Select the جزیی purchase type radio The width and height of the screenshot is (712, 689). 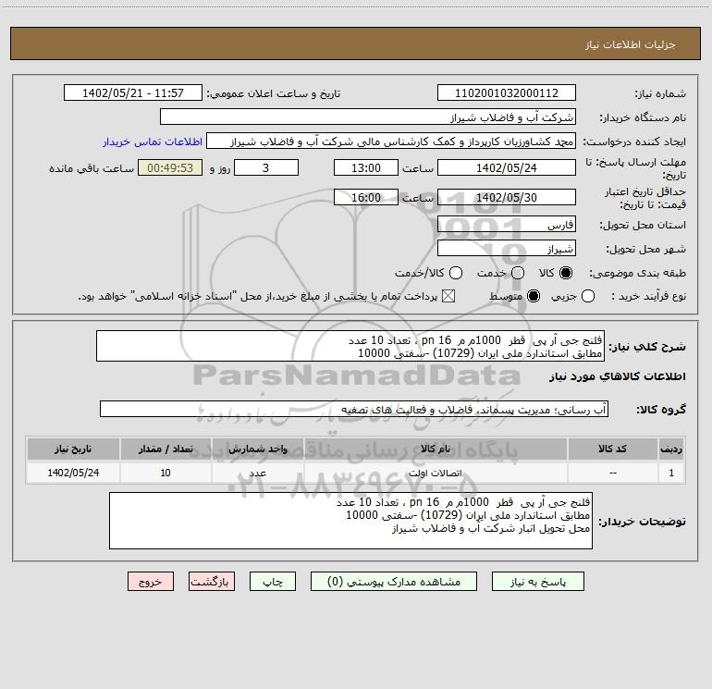[x=588, y=296]
